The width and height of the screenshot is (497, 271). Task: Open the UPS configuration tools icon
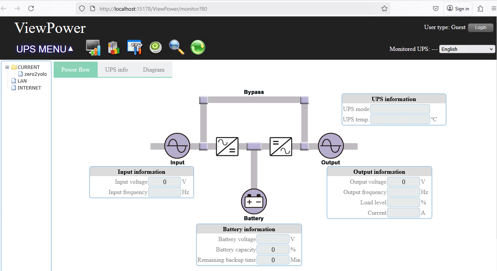tap(134, 47)
